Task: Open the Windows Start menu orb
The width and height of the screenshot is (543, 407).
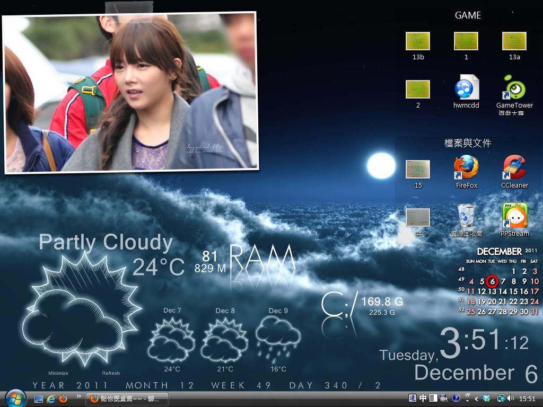Action: coord(15,398)
